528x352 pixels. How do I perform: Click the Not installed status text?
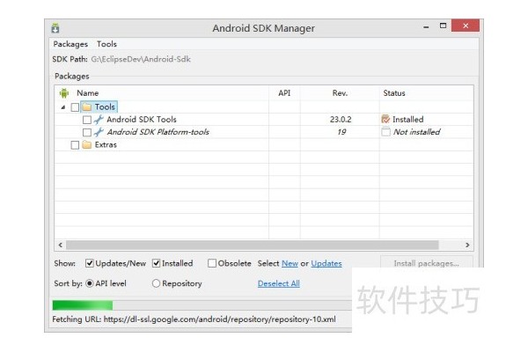click(417, 132)
